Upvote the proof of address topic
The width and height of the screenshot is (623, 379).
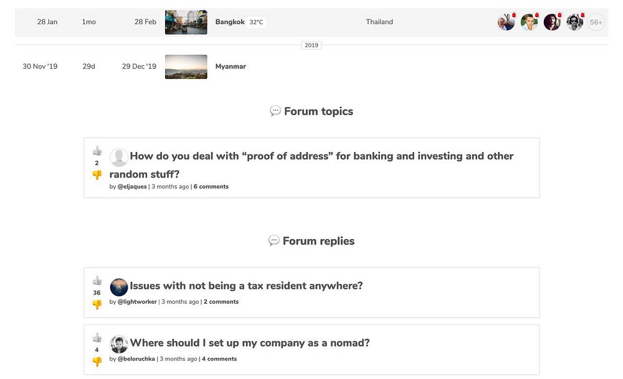click(97, 151)
